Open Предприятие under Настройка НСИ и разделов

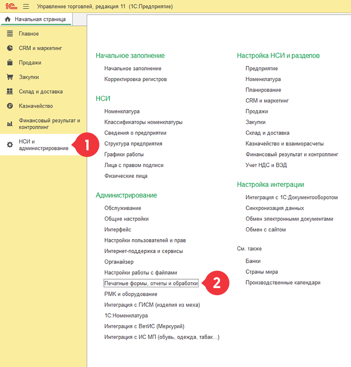click(261, 68)
